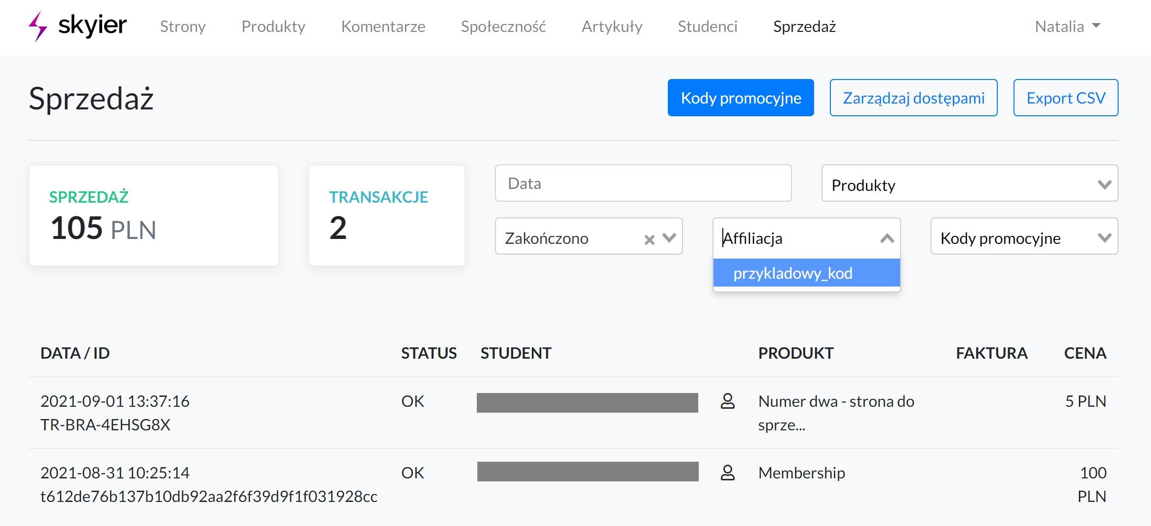Click the skyier lightning bolt logo

[38, 26]
